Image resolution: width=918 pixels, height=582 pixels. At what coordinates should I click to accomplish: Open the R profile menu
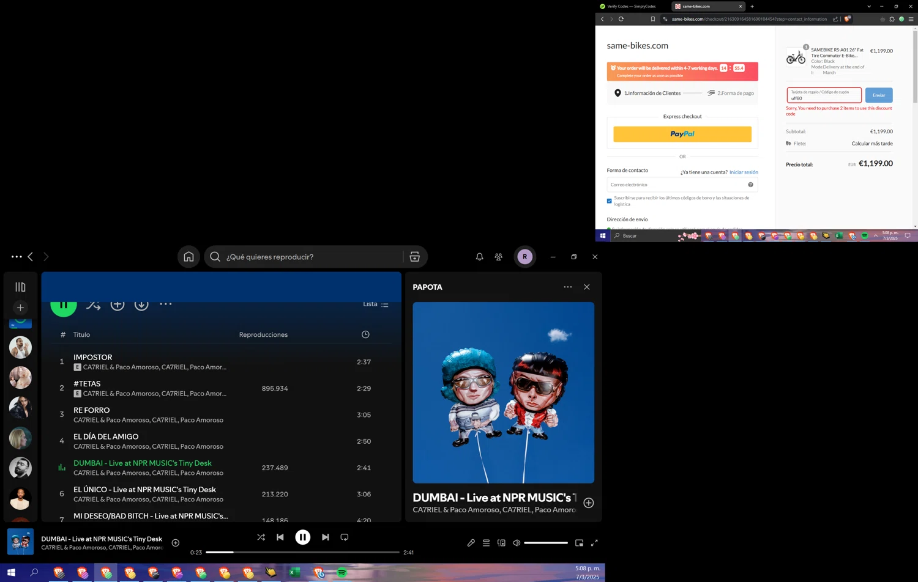click(524, 257)
